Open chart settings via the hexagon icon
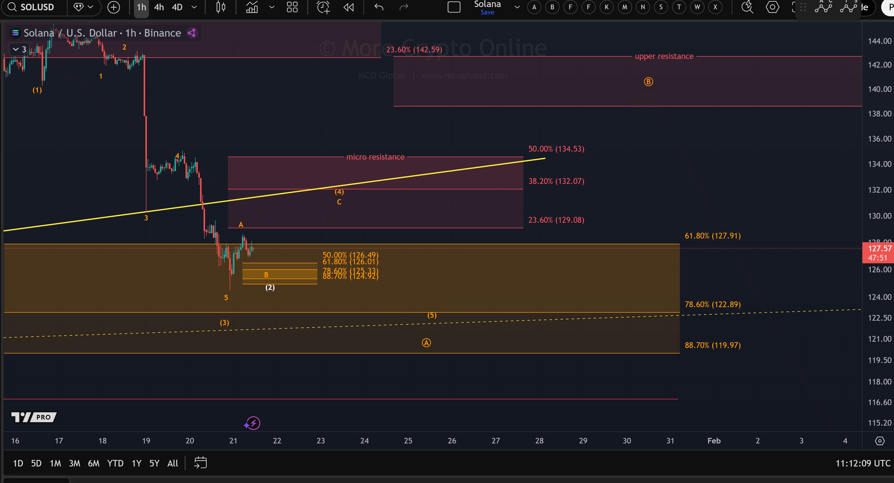Viewport: 894px width, 483px height. point(772,7)
